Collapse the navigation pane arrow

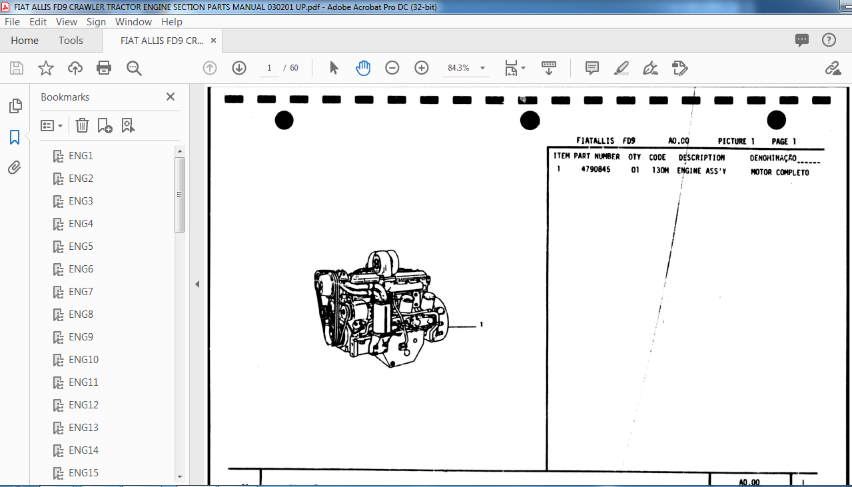[x=197, y=284]
